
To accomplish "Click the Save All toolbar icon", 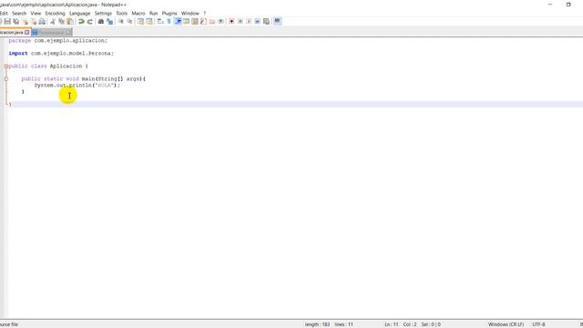I will (16, 22).
